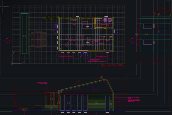This screenshot has height=115, width=172.
Task: Click the right section marker A
Action: [132, 41]
